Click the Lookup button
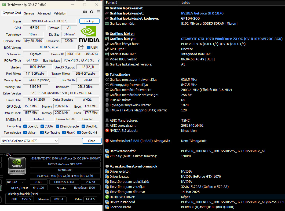Screen dimensions: 285x211 (x=89, y=21)
